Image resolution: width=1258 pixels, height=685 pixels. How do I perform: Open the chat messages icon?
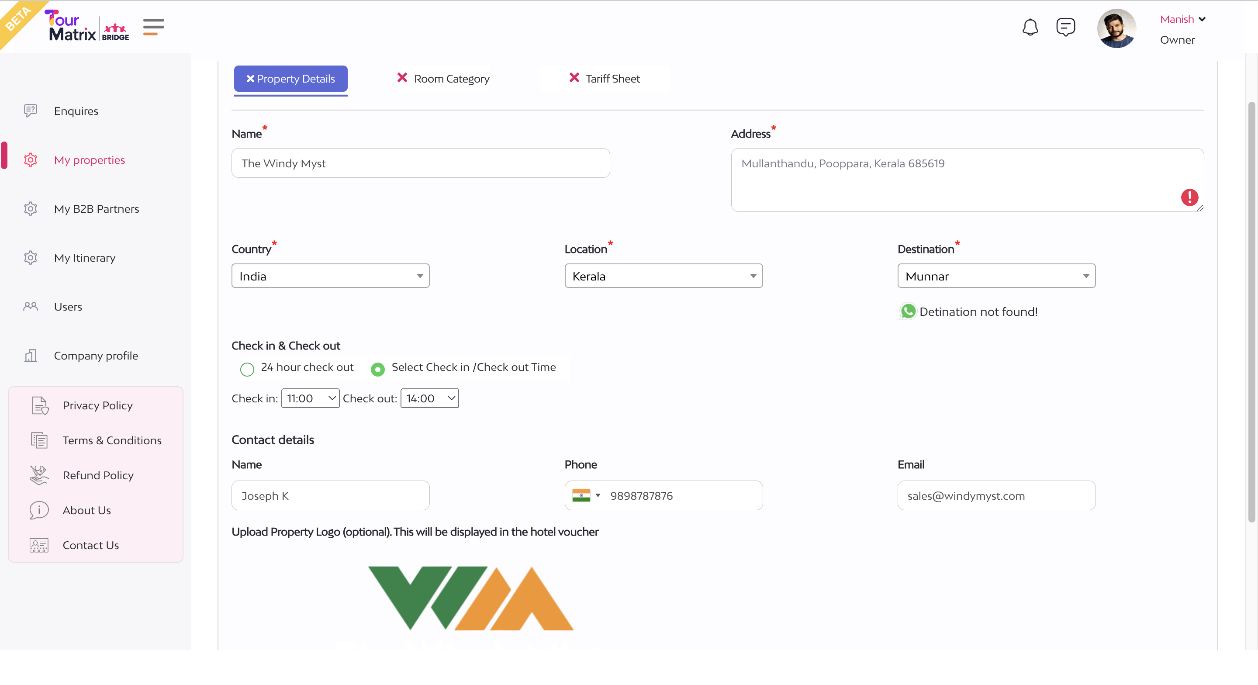1065,28
